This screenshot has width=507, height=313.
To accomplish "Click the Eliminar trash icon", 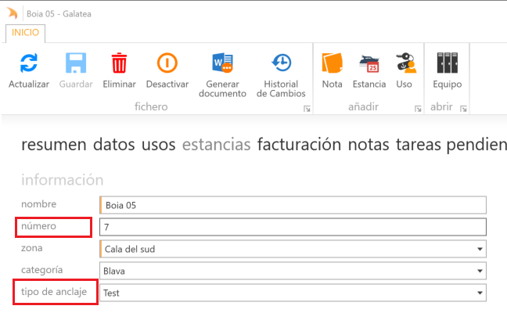I will pyautogui.click(x=119, y=64).
